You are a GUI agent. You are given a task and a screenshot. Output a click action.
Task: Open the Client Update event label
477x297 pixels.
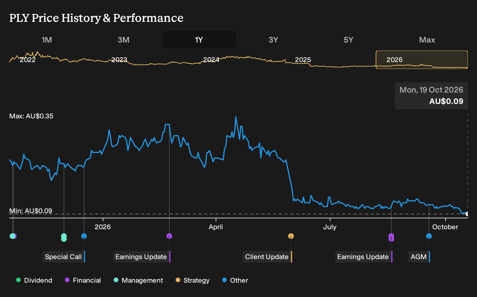tap(267, 257)
